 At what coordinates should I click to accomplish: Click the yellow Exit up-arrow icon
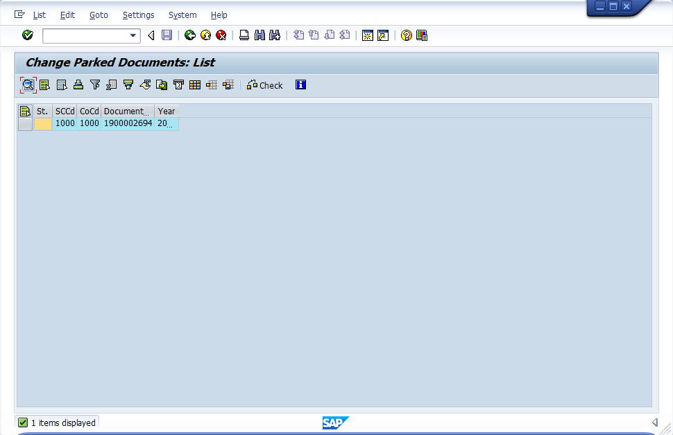tap(205, 35)
